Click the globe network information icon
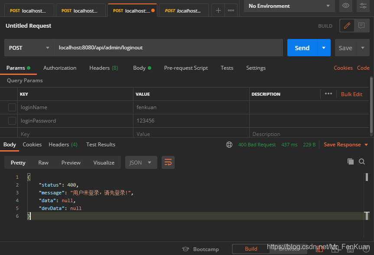374x255 pixels. pyautogui.click(x=229, y=144)
